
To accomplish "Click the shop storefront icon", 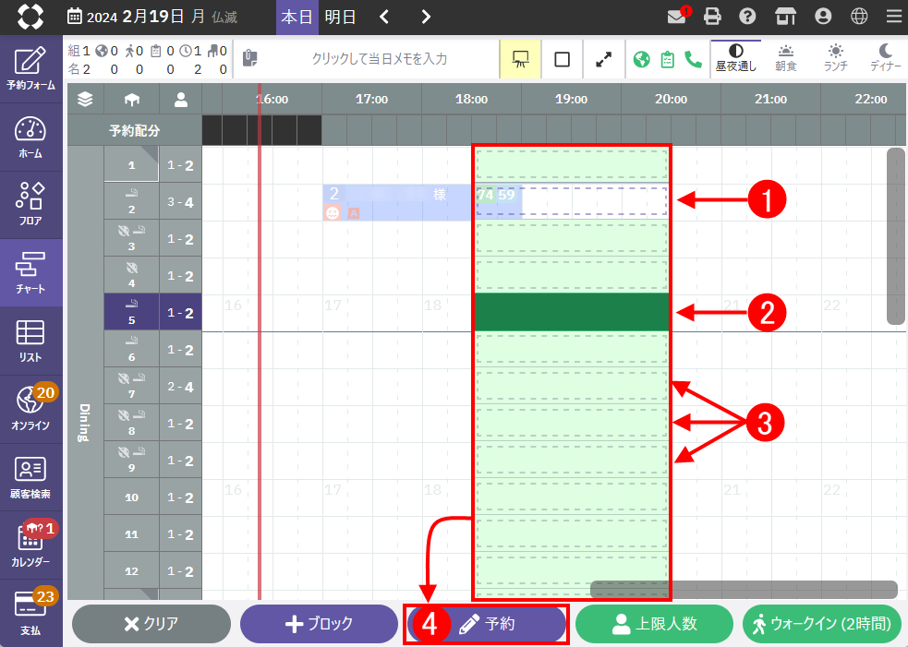I will (785, 16).
